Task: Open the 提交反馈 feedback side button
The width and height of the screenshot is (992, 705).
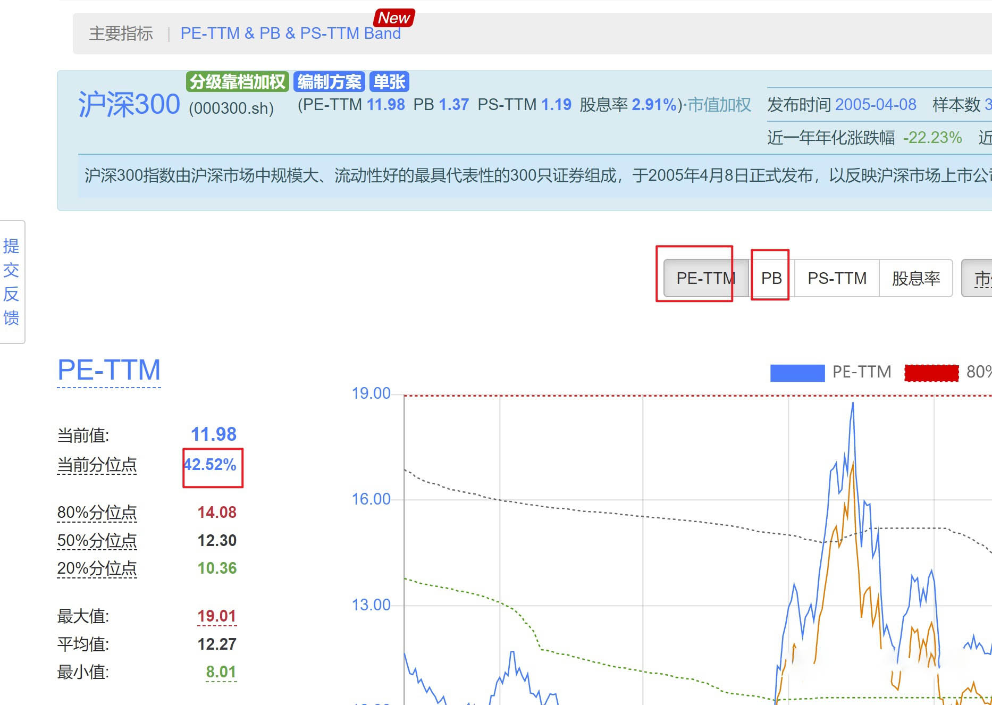Action: click(11, 282)
